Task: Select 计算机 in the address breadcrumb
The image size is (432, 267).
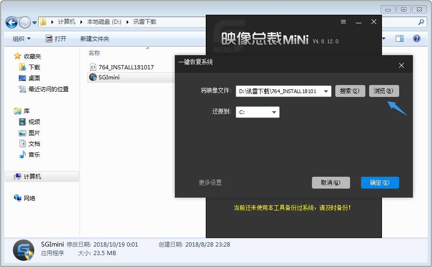Action: click(x=66, y=22)
